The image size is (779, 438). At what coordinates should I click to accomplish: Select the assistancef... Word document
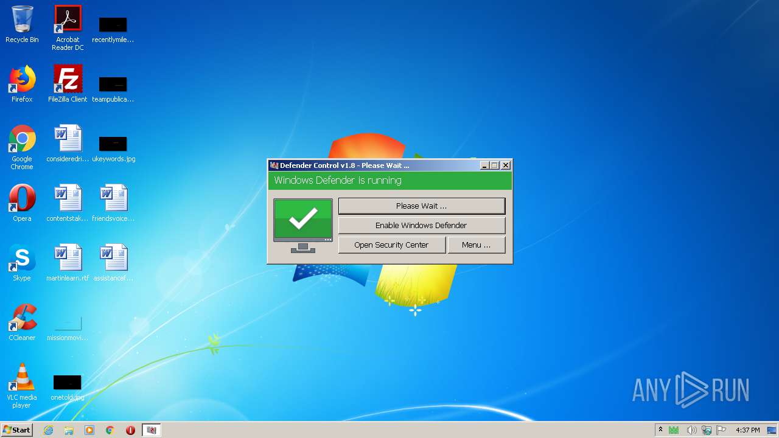click(113, 263)
